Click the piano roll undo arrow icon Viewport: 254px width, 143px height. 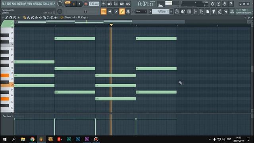(x=19, y=17)
